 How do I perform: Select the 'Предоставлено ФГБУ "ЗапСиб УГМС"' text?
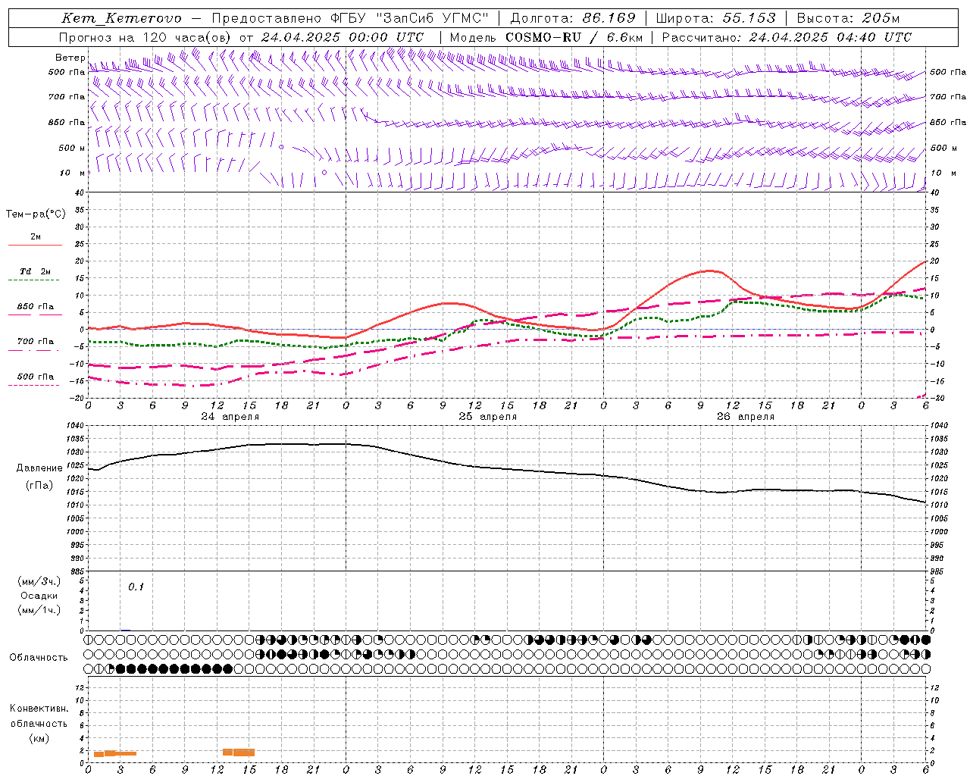coord(352,18)
